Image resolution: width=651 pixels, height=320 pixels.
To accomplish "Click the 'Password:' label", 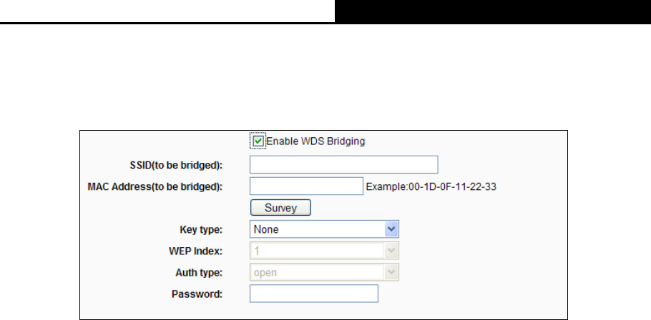I will click(x=200, y=294).
